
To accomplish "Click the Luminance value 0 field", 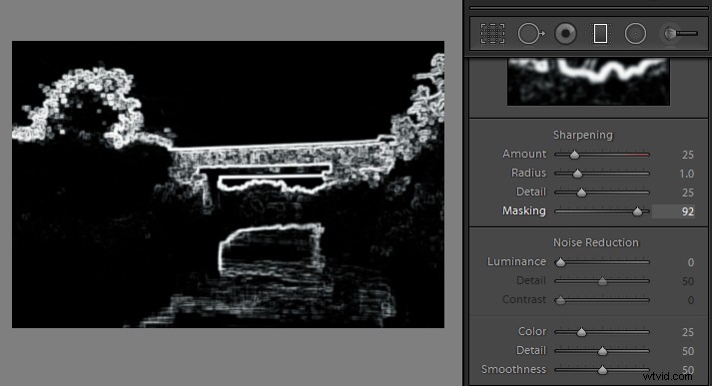I will (691, 262).
